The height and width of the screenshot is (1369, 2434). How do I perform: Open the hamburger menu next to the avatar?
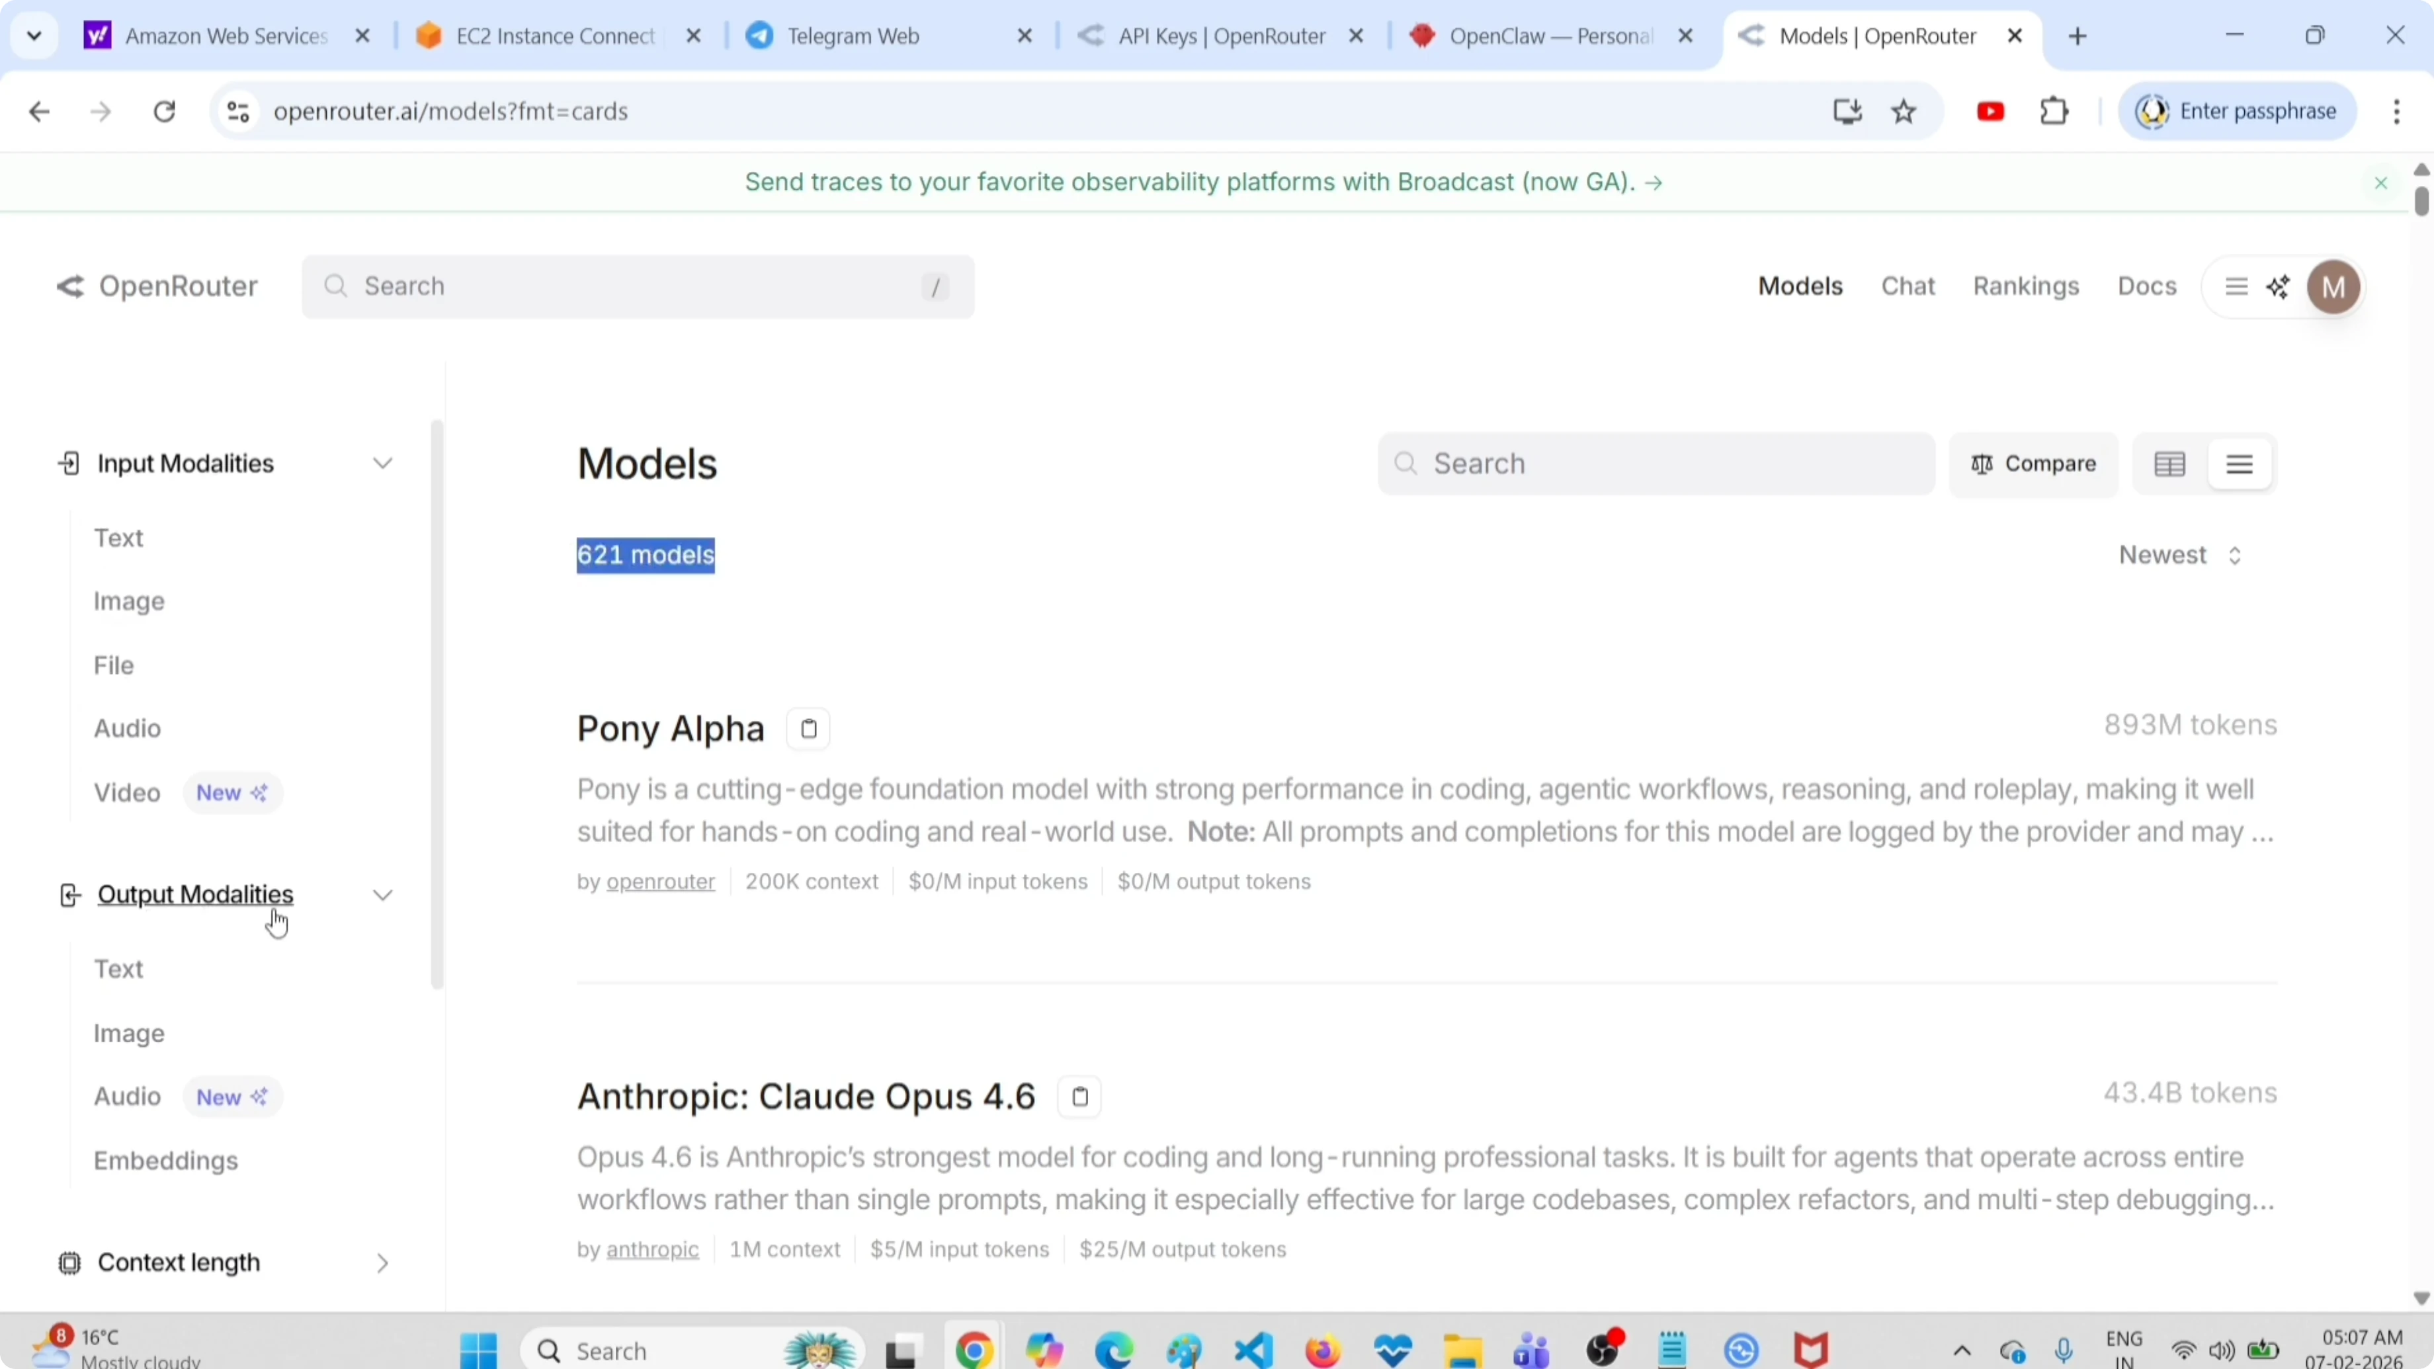2236,286
